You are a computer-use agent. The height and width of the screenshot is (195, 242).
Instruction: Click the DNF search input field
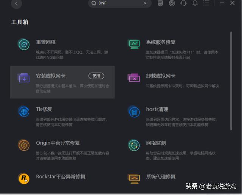120,3
